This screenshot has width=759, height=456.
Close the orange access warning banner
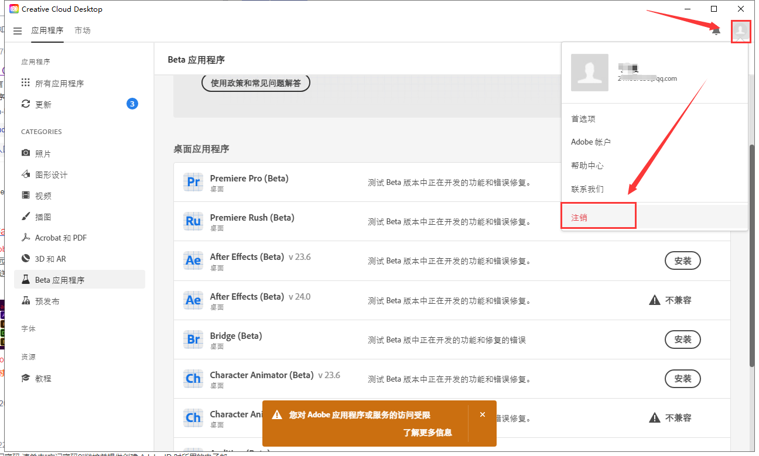(x=483, y=414)
